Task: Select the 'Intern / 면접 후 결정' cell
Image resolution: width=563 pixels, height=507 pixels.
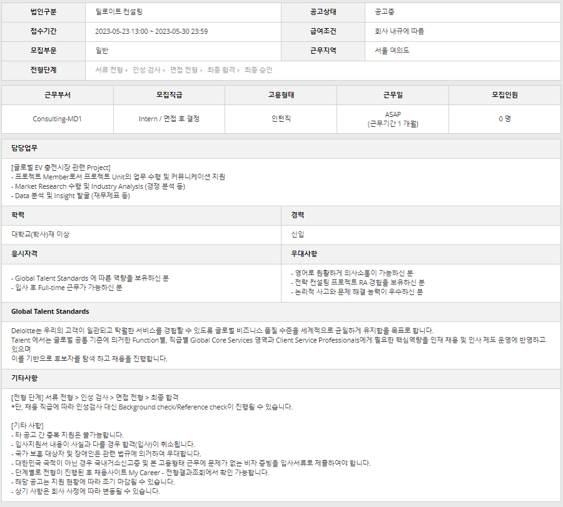Action: coord(169,119)
